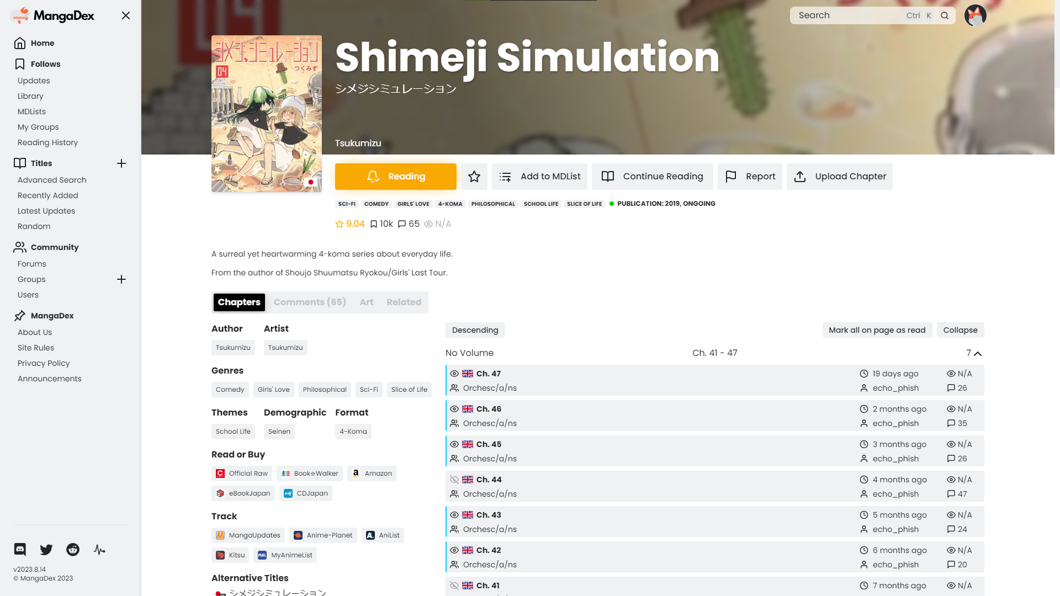Click inside the Search input field
The height and width of the screenshot is (596, 1060).
(850, 15)
